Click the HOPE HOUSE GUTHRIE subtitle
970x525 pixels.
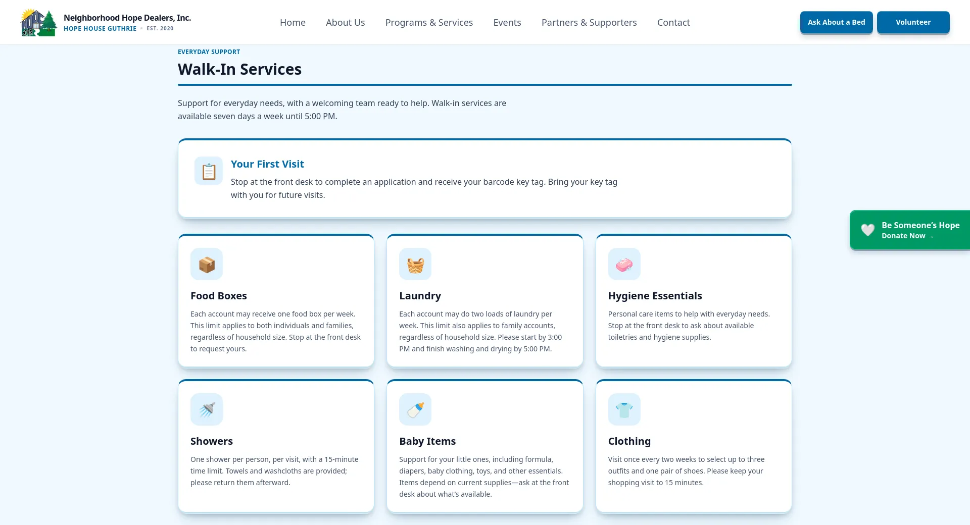100,29
